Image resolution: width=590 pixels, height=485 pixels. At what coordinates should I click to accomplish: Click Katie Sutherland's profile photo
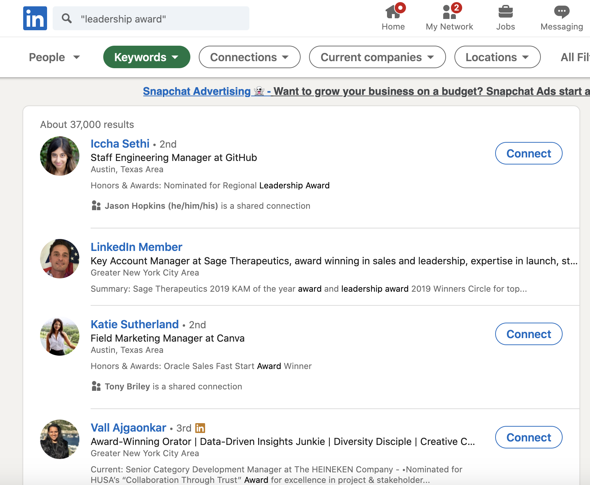click(60, 336)
